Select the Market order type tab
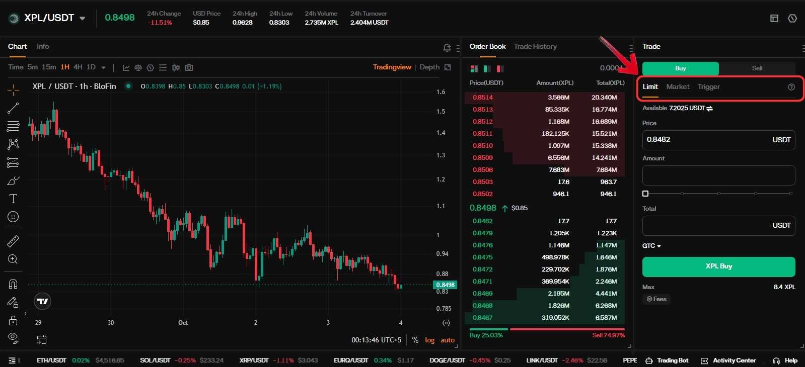 [x=678, y=86]
